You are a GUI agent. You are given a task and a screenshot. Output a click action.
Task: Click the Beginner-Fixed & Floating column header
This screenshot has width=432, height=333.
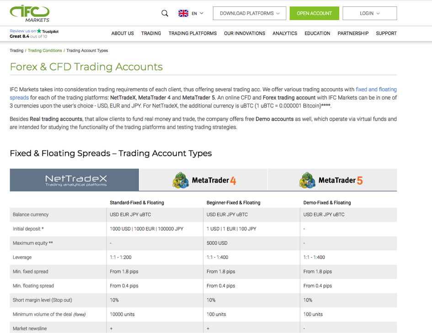click(x=233, y=202)
